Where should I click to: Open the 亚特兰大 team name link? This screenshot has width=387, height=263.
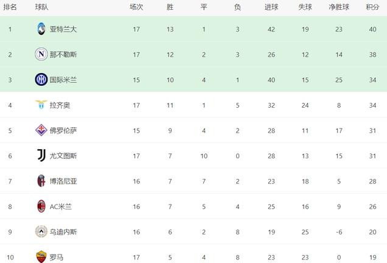[x=63, y=29]
